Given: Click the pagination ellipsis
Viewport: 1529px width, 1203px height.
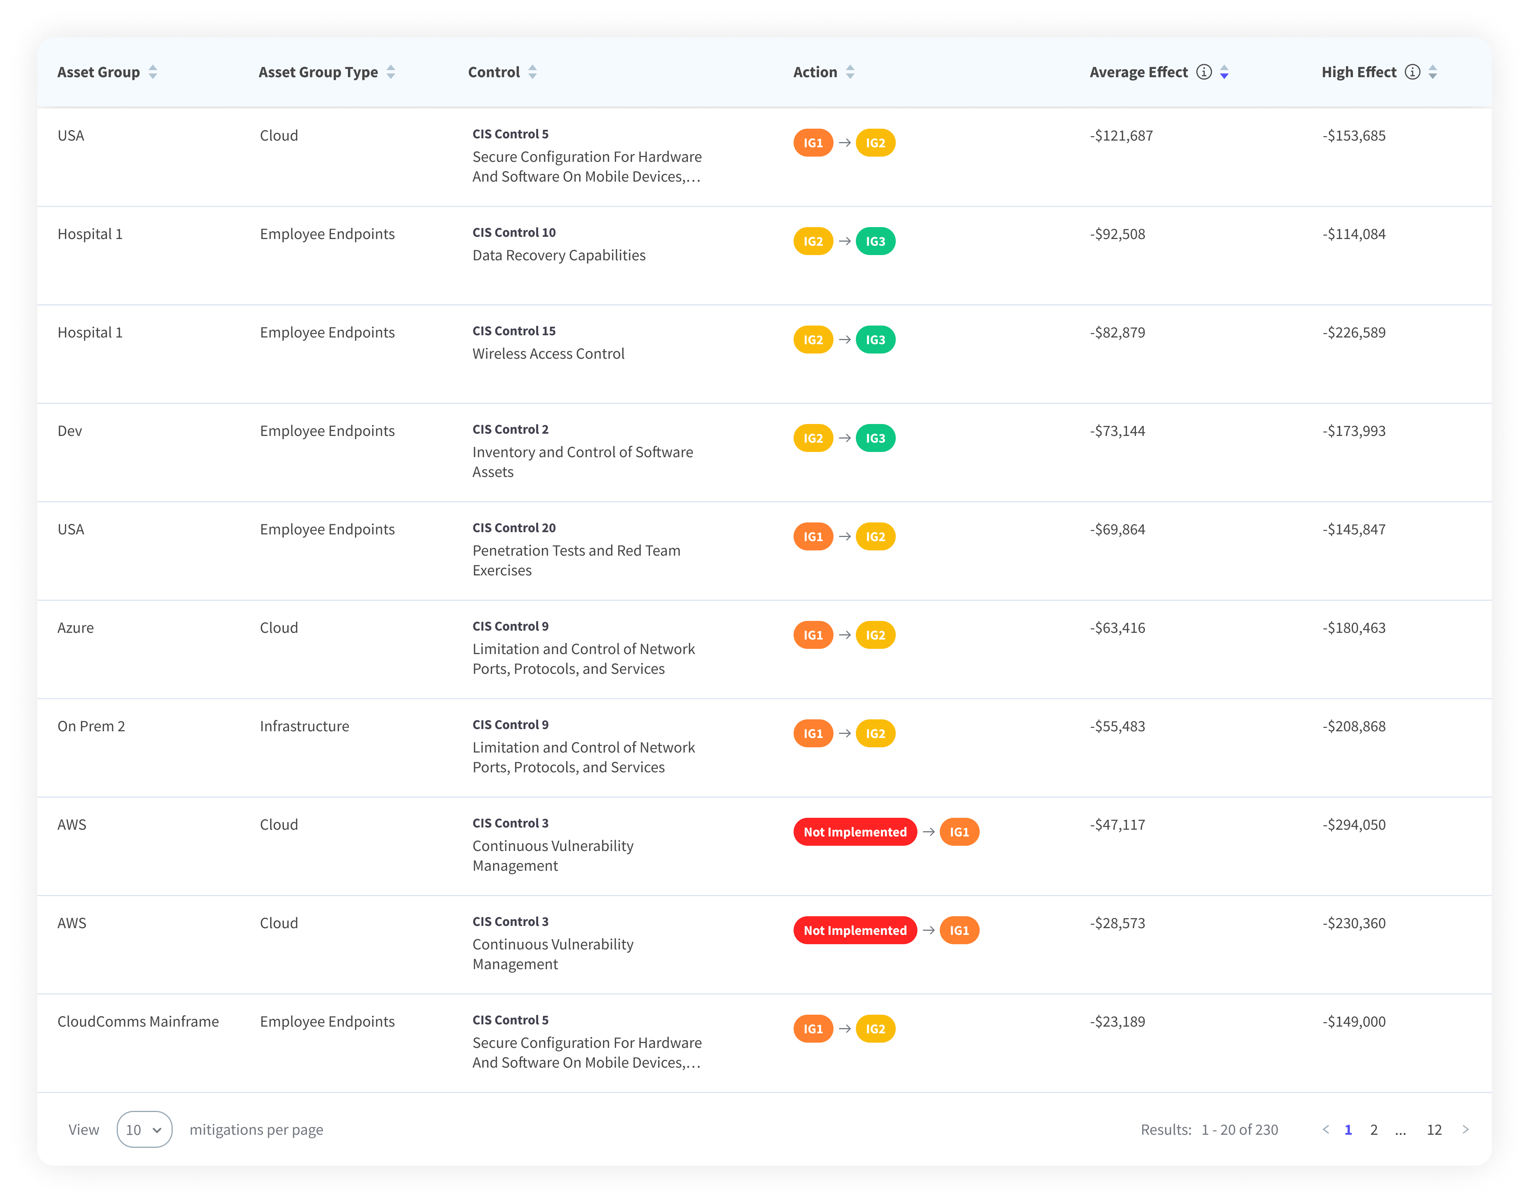Looking at the screenshot, I should click(1400, 1130).
